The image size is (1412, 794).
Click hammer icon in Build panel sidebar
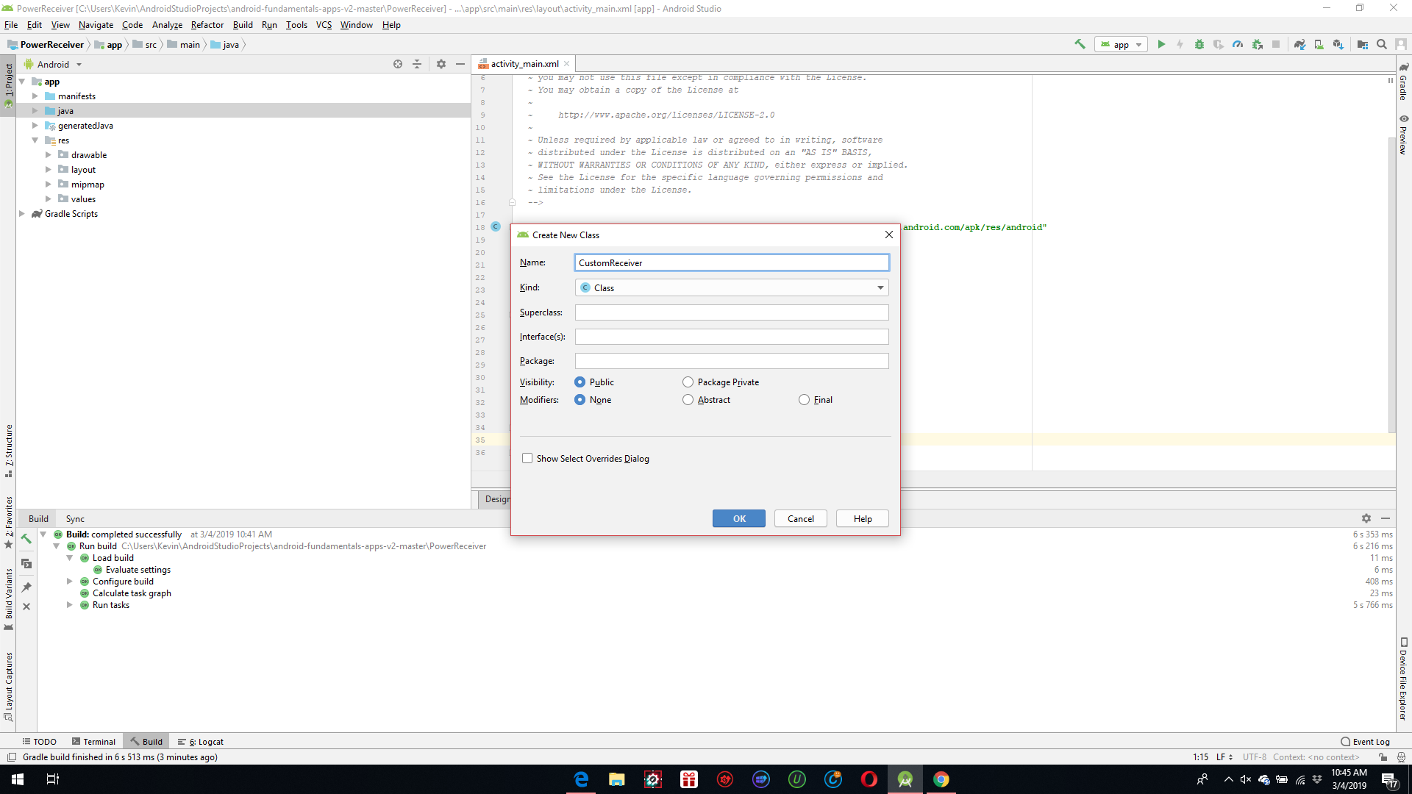click(x=26, y=539)
